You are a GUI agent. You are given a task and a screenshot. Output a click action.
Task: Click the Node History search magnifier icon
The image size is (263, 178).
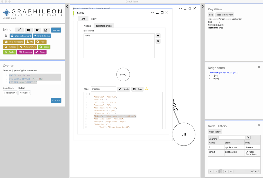point(248,138)
